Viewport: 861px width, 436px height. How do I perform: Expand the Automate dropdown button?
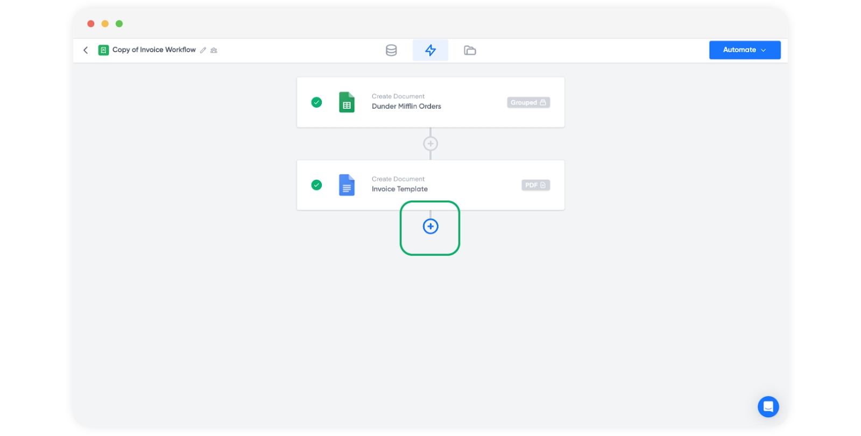[x=739, y=50]
